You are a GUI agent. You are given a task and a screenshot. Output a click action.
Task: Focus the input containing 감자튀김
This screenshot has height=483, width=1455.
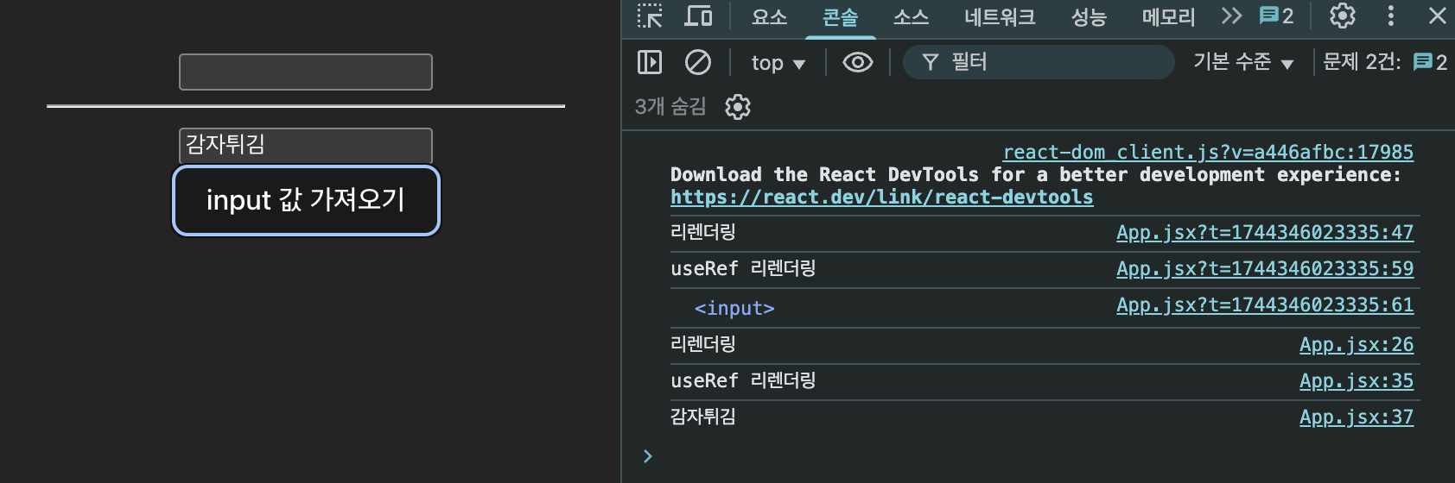click(x=306, y=145)
